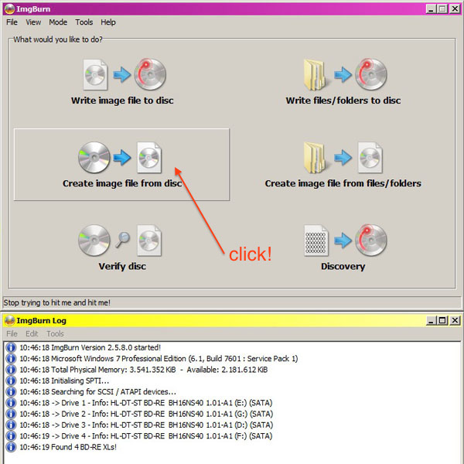
Task: Select the log line 'Searching for SCSI / ATAPI devices...'
Action: point(98,391)
